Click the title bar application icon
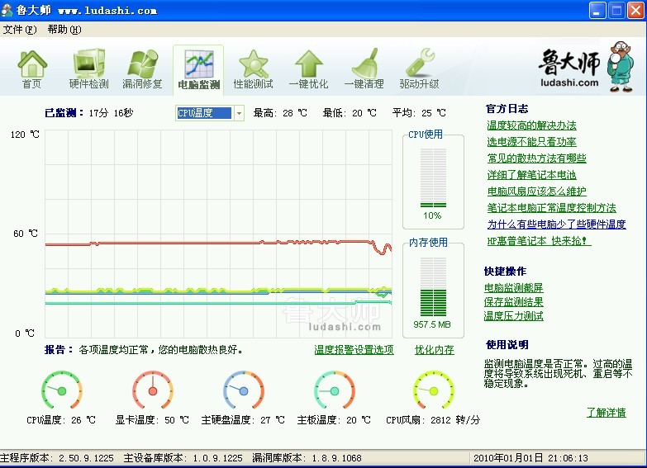 tap(7, 10)
